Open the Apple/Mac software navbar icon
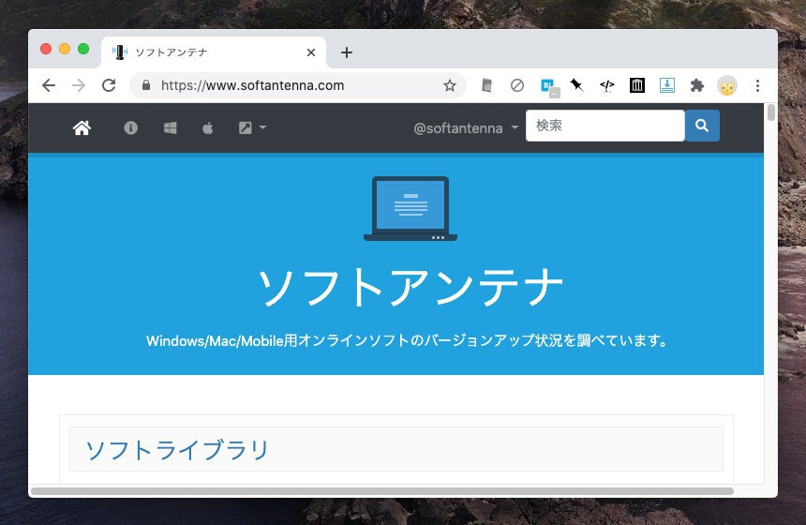Screen dimensions: 806x525 pos(208,128)
